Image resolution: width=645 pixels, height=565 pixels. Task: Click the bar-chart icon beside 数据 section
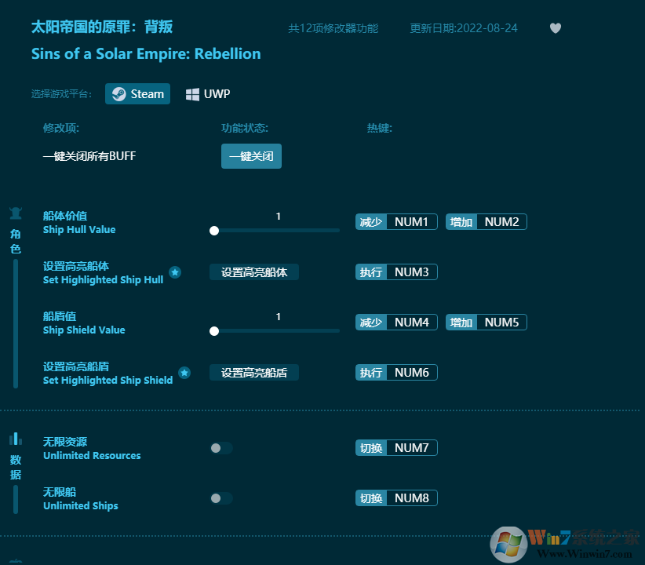16,438
